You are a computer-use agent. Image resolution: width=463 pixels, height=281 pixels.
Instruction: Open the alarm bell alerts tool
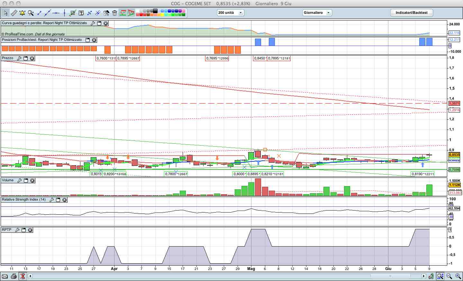22,13
